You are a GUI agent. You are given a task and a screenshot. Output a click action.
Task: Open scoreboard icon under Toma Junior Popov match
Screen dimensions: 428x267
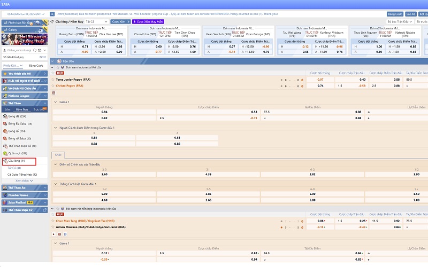point(54,93)
